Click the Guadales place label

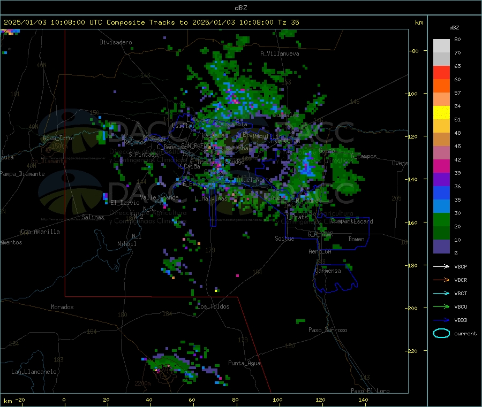[286, 115]
